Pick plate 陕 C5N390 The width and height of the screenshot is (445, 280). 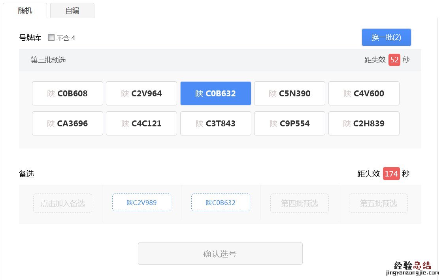289,94
